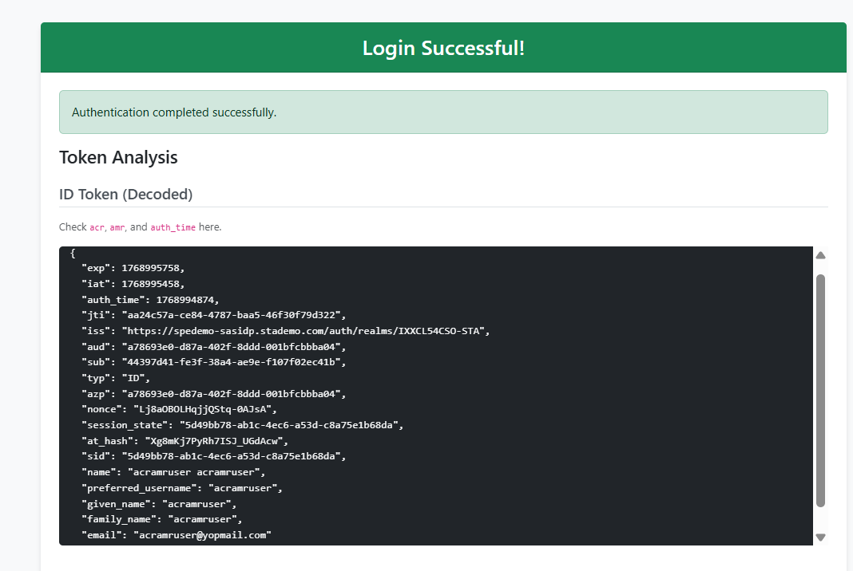Click the pink acr code label
Viewport: 853px width, 571px height.
point(97,227)
